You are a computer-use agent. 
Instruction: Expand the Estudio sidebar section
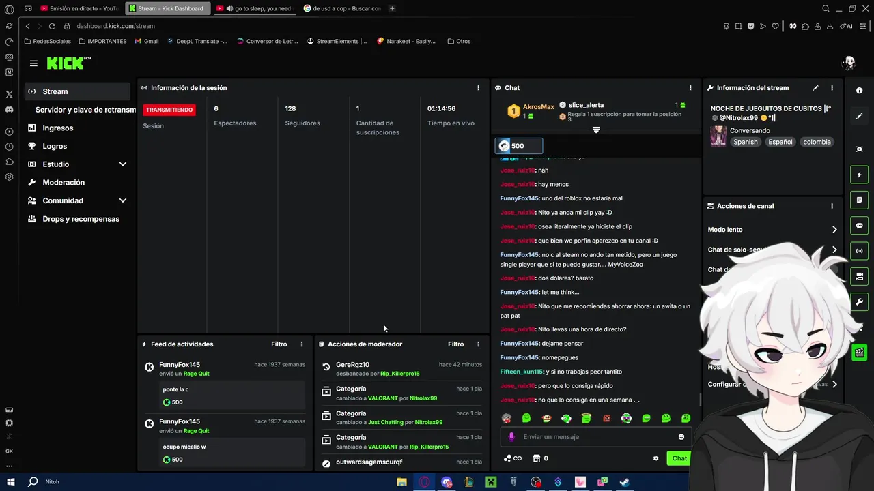[123, 164]
